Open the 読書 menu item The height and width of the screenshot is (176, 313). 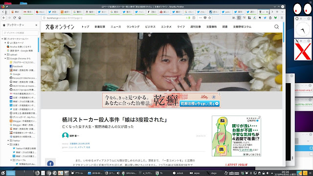pos(225,27)
